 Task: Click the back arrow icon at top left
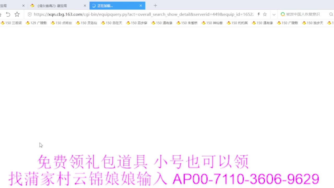(8, 14)
